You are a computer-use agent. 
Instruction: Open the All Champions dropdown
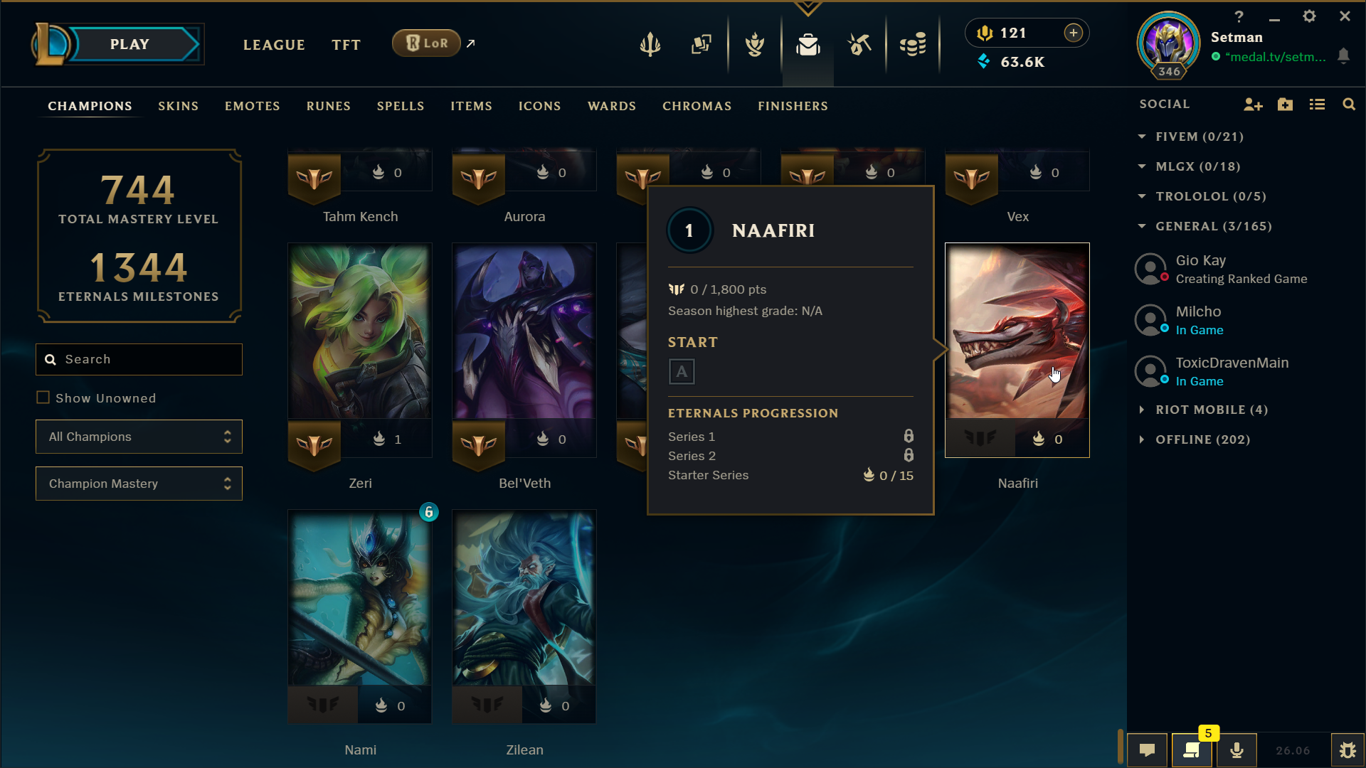[x=139, y=437]
